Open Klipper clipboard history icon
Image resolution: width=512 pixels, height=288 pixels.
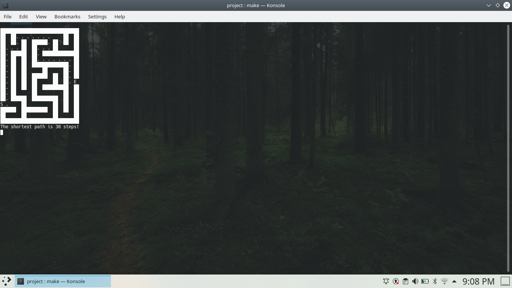tap(405, 281)
